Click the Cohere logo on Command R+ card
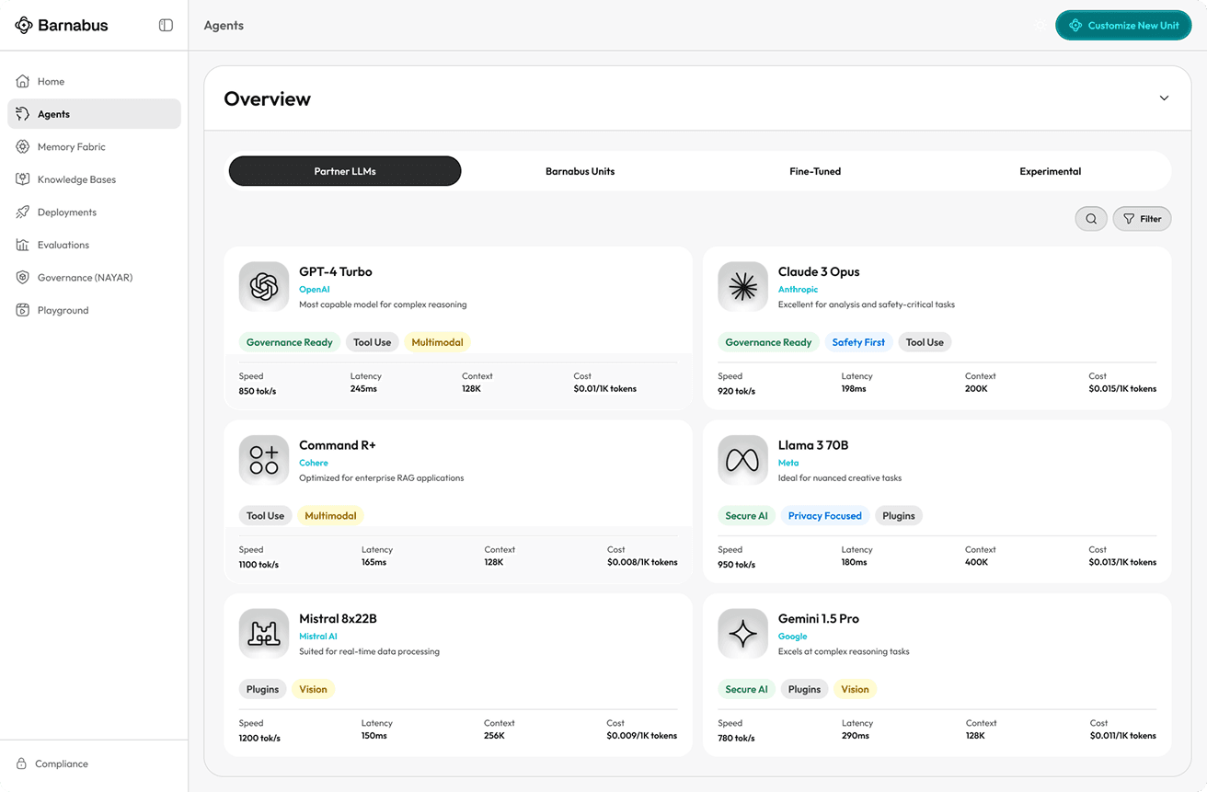Viewport: 1207px width, 792px height. point(264,460)
